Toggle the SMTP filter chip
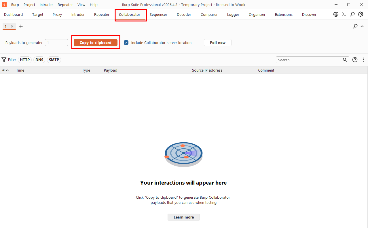368x228 pixels. [54, 60]
